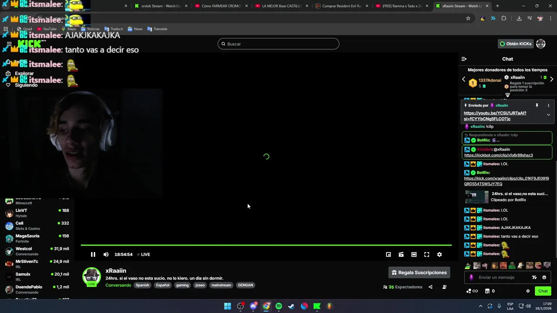Image resolution: width=557 pixels, height=313 pixels.
Task: Open the Conversando category link
Action: 118,285
